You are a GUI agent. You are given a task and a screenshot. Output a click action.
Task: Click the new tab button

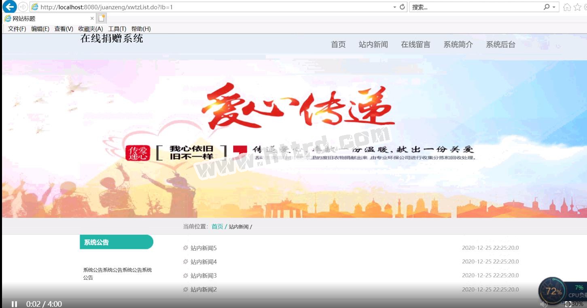102,18
